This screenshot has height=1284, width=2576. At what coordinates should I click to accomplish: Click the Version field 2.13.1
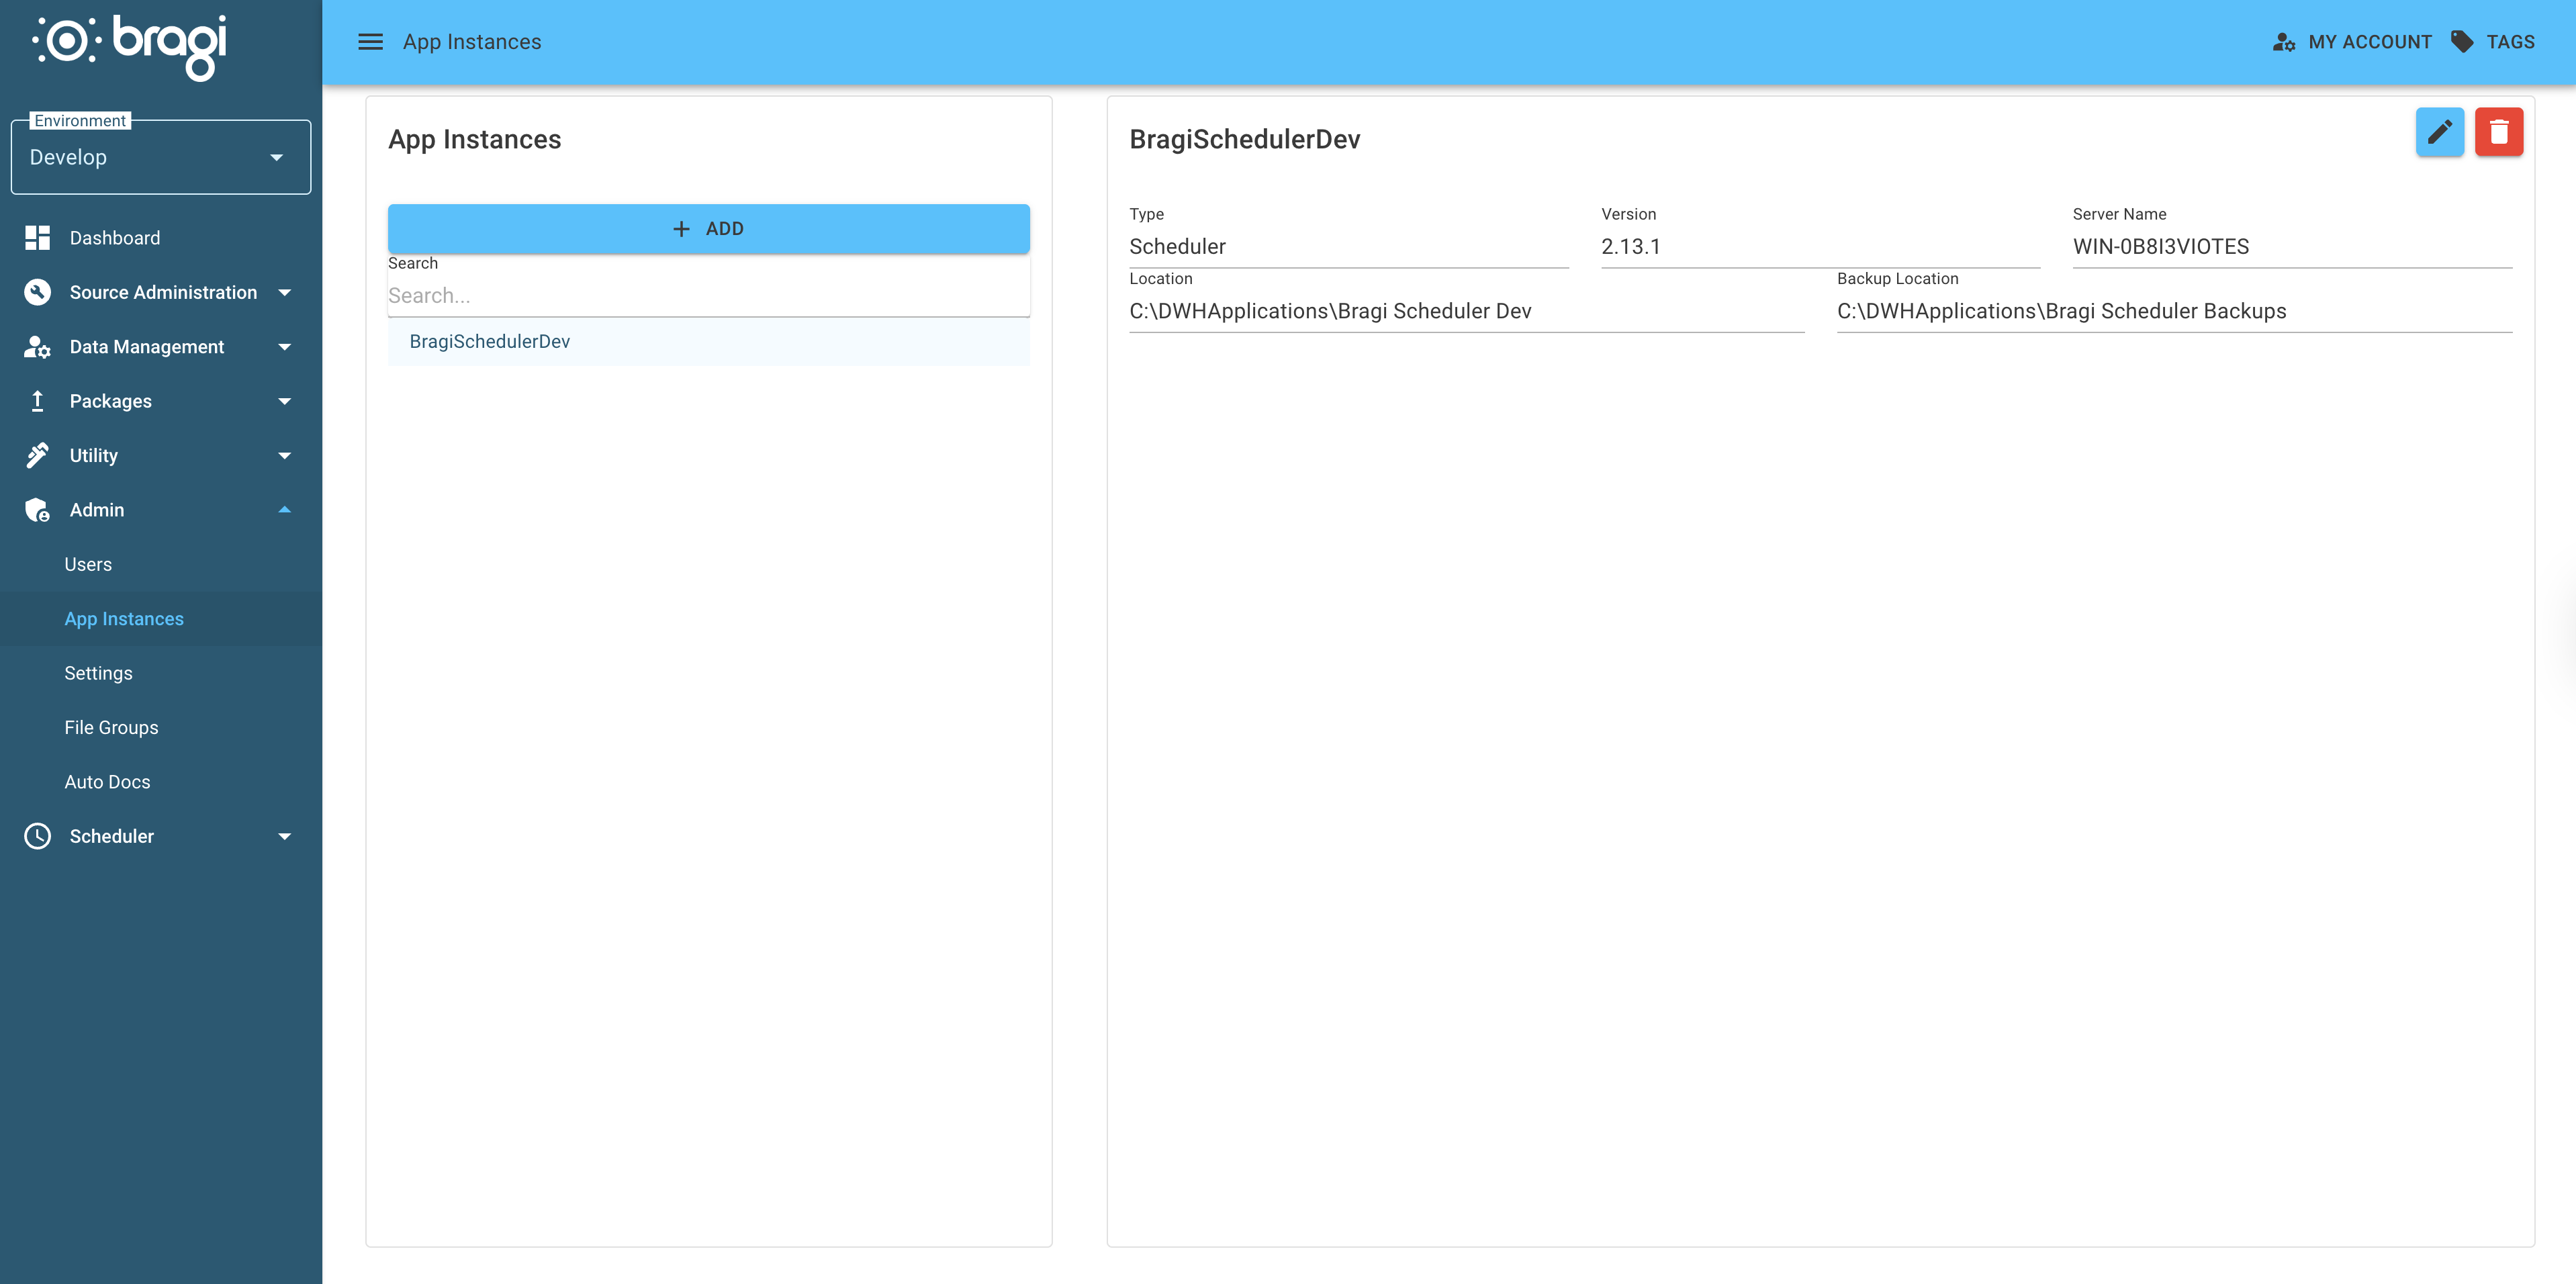pos(1820,247)
